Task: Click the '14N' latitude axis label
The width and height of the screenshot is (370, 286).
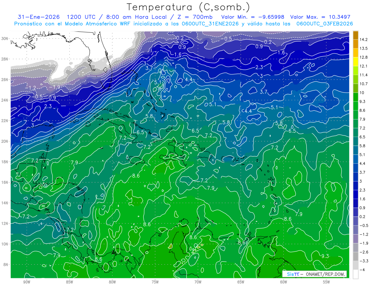Action: pyautogui.click(x=5, y=203)
